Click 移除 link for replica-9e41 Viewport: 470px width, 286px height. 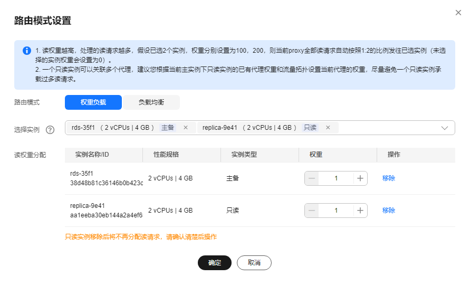[389, 211]
